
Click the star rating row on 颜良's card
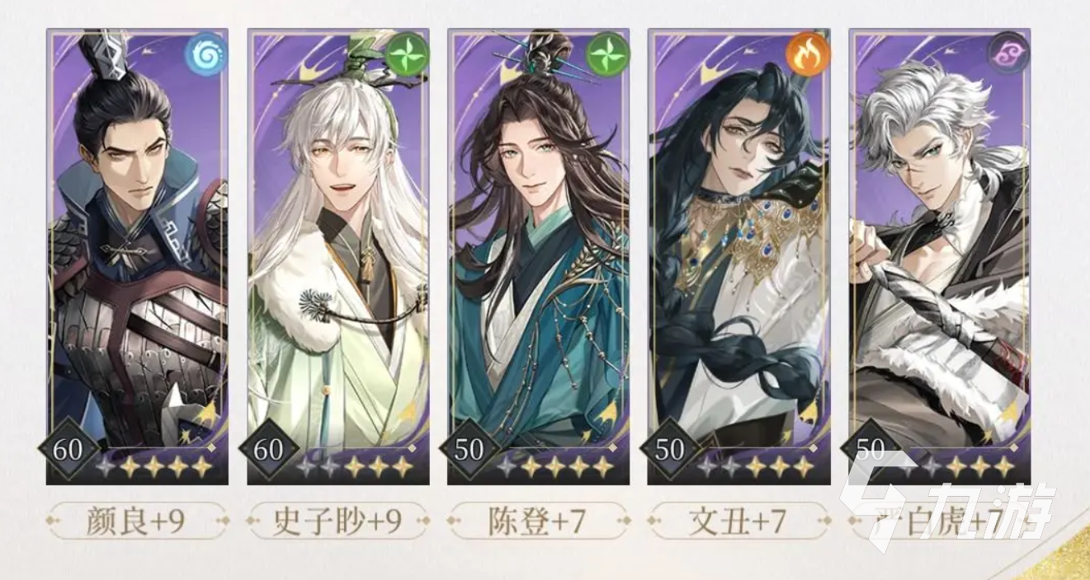pyautogui.click(x=154, y=468)
